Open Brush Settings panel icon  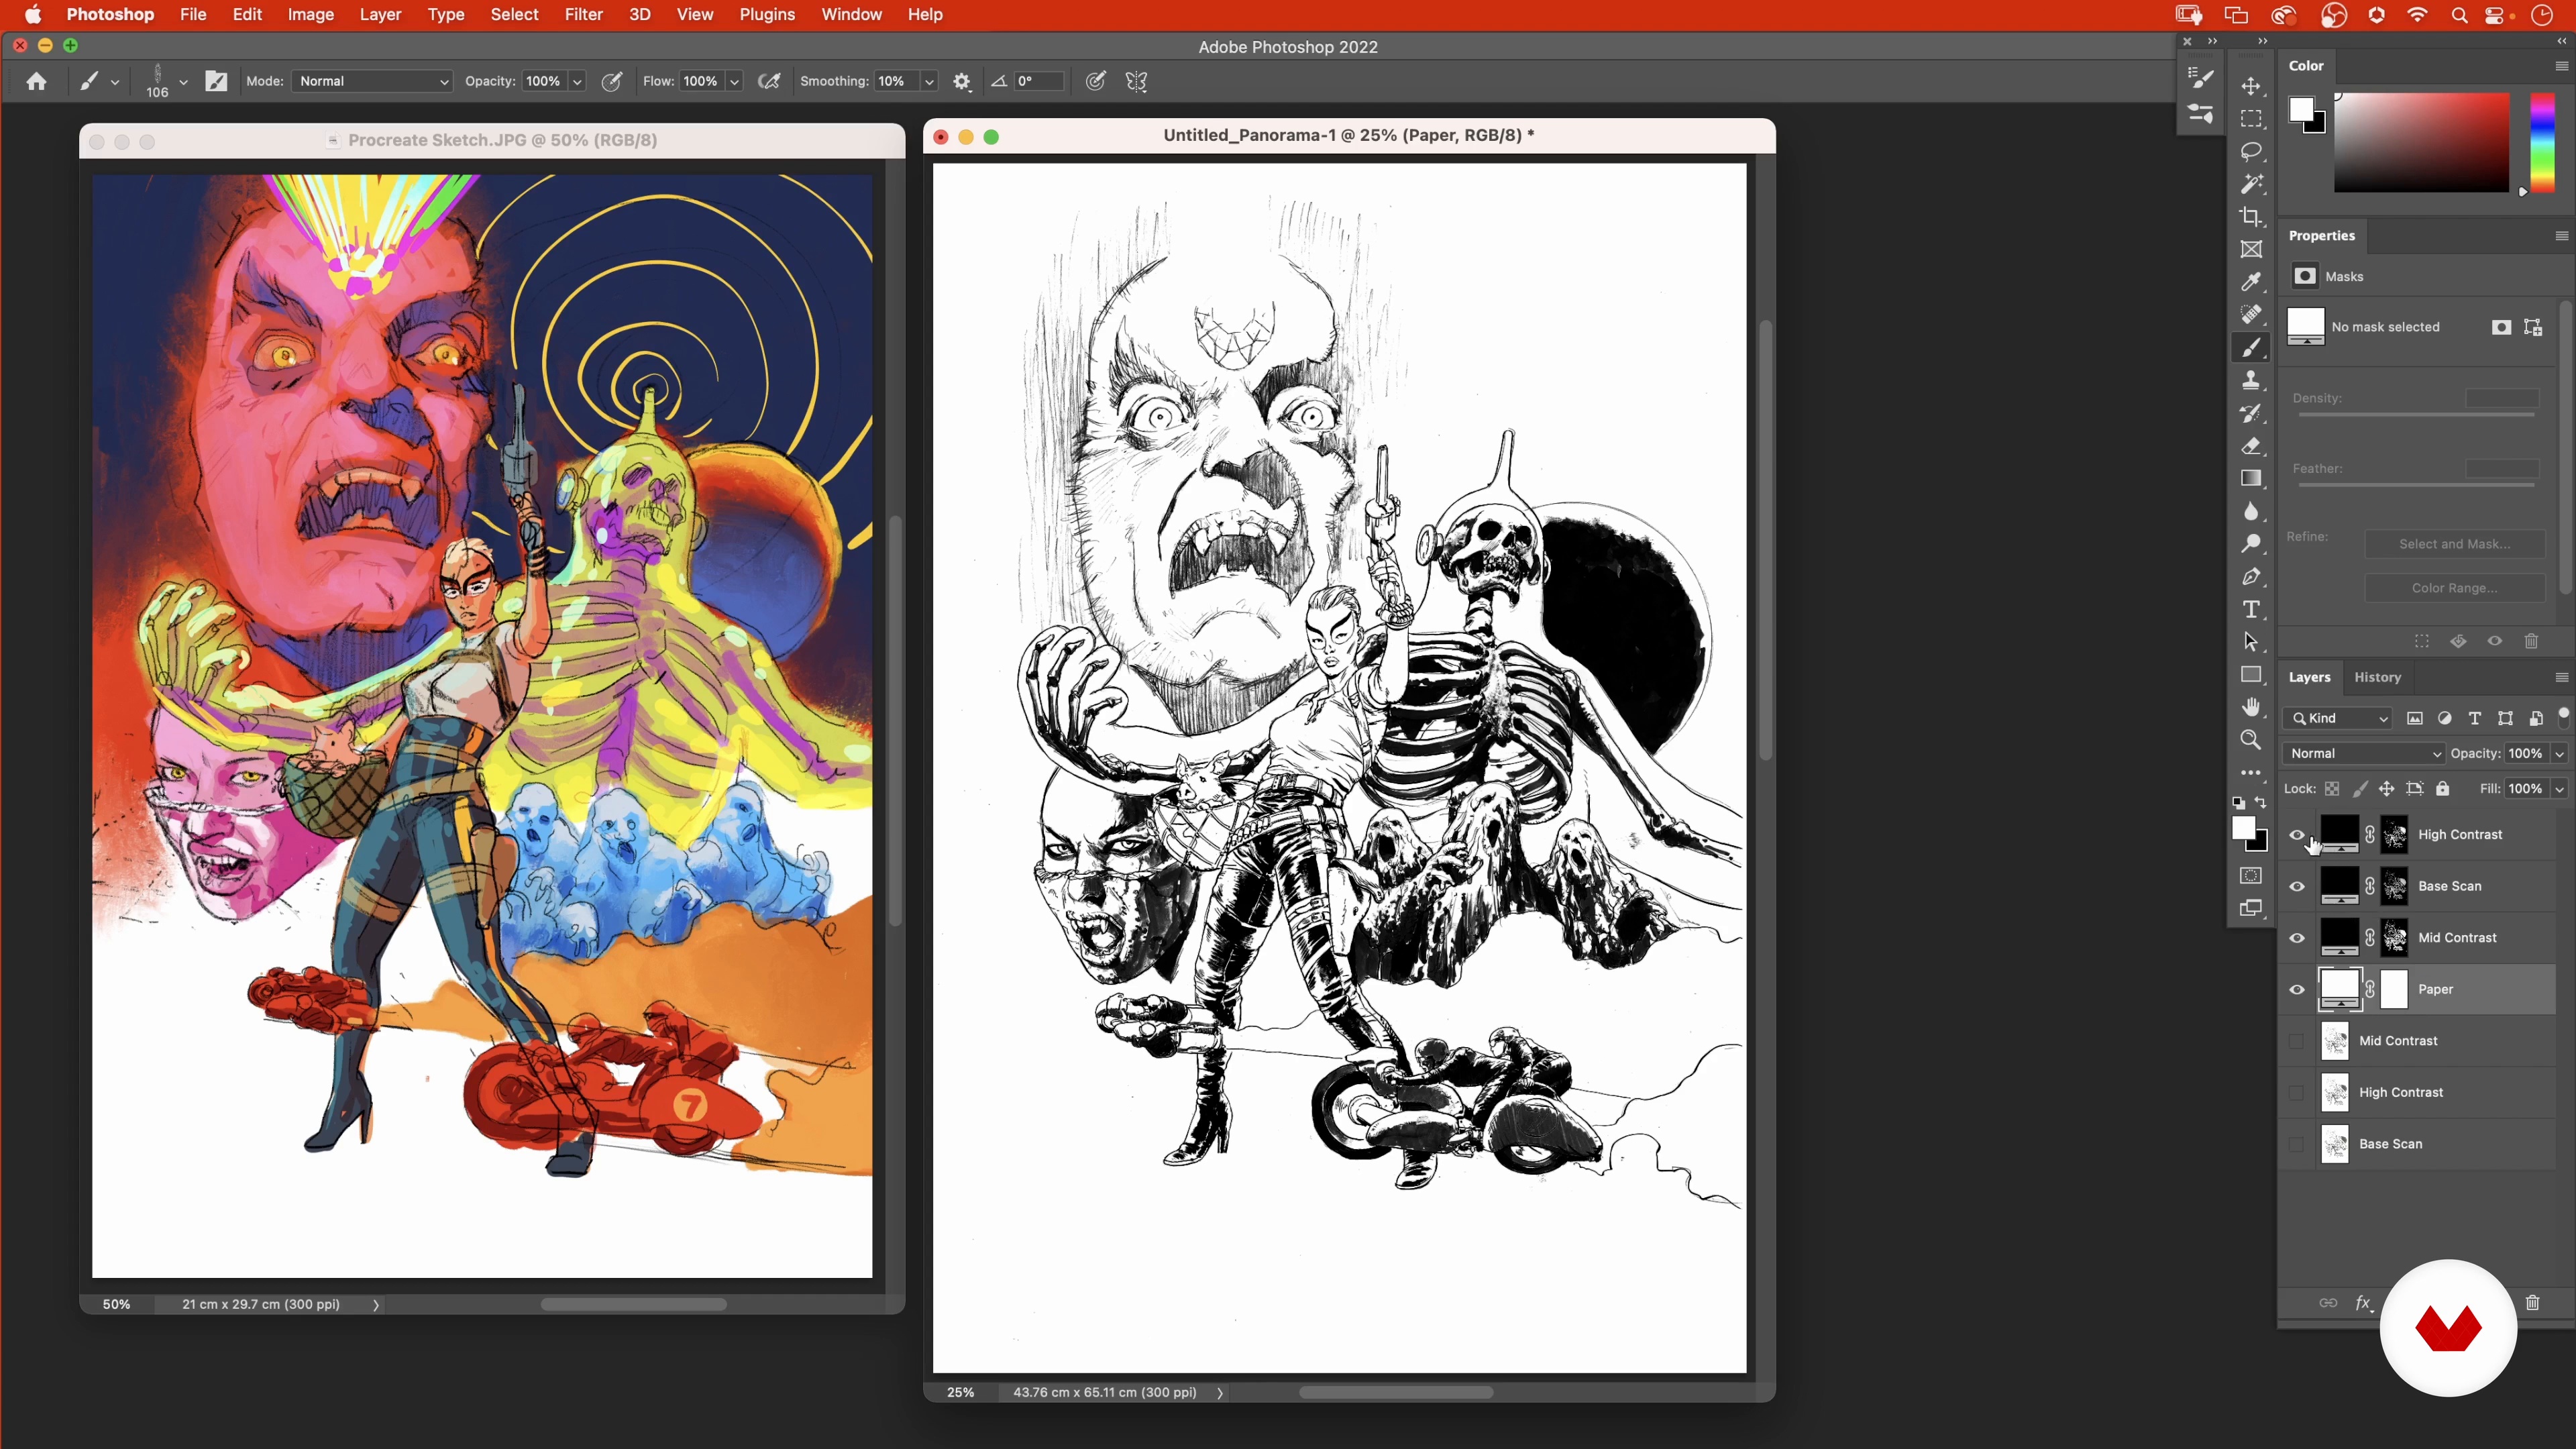[x=216, y=81]
